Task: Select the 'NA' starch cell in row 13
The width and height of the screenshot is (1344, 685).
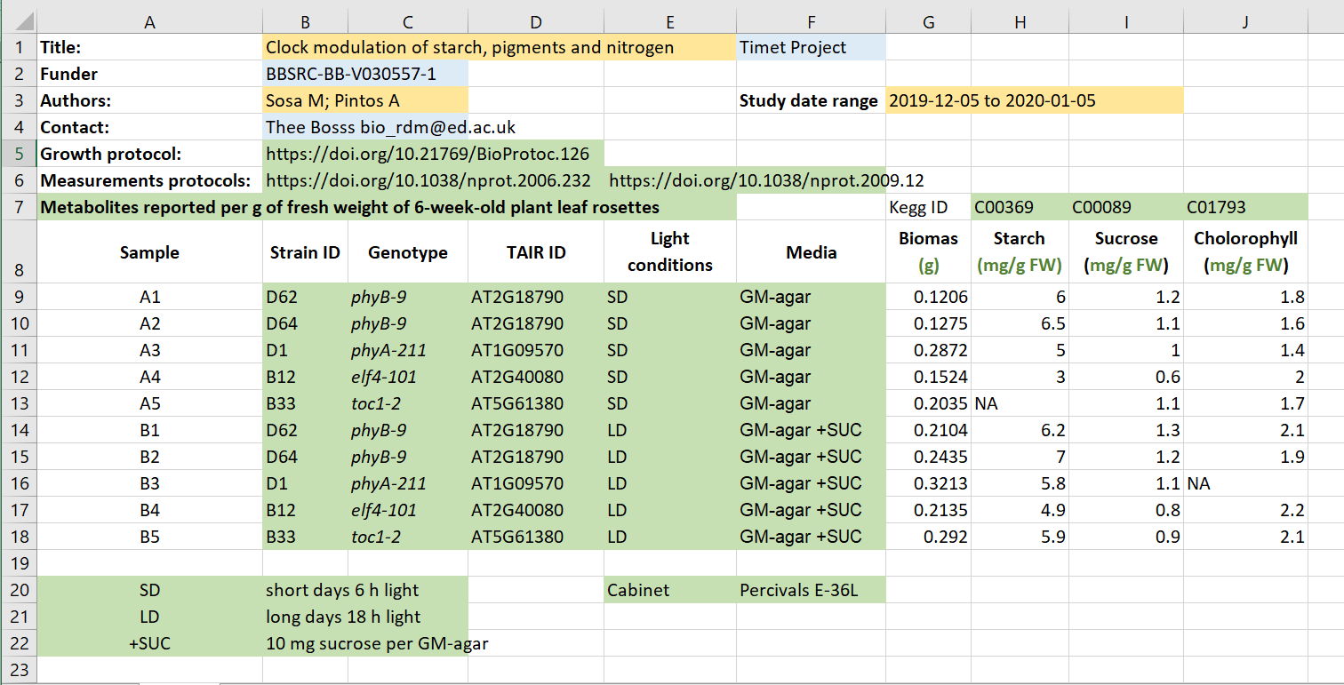Action: click(x=1020, y=403)
